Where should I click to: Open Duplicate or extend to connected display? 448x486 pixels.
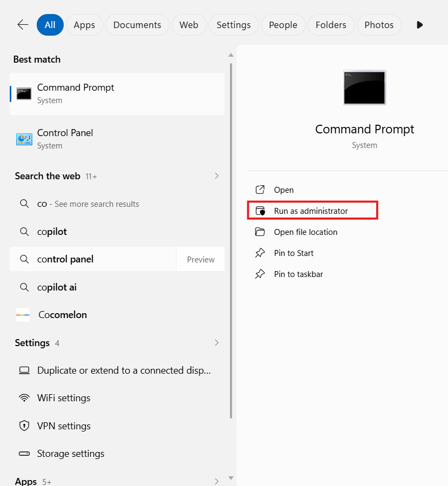(x=117, y=370)
